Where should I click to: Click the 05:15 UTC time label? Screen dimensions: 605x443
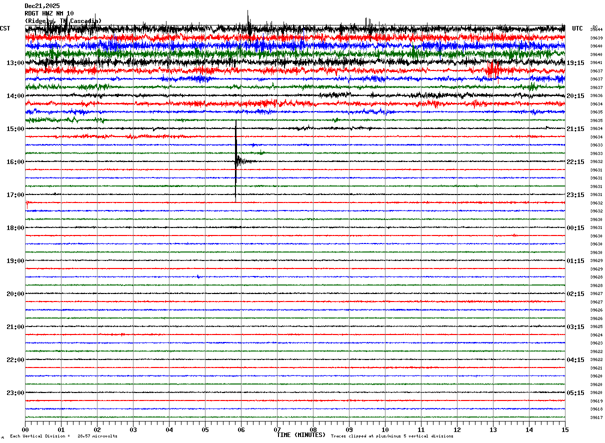click(x=575, y=393)
